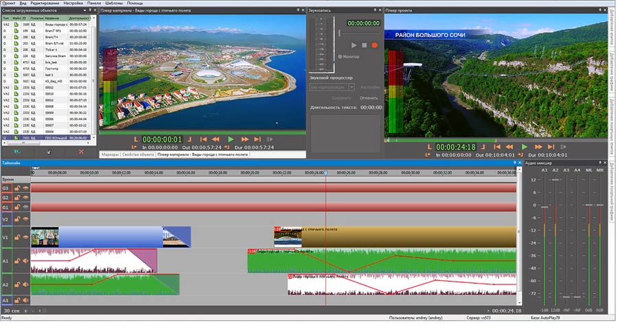Go to In point in material player
The width and height of the screenshot is (618, 331).
point(134,148)
